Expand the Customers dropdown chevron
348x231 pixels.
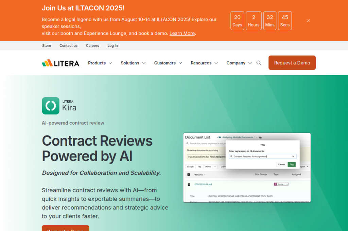pyautogui.click(x=180, y=63)
